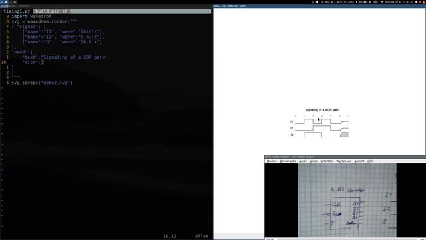Image resolution: width=426 pixels, height=240 pixels.
Task: Click the I2 waveform in the SVG
Action: [321, 128]
